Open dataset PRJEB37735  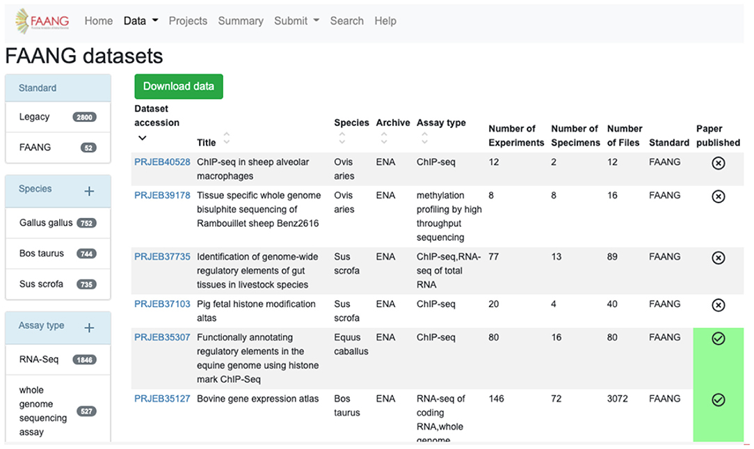point(162,257)
